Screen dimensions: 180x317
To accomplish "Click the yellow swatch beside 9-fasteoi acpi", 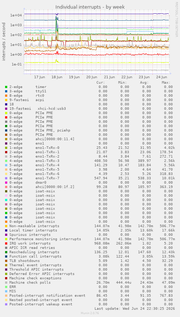I will [x=6, y=100].
